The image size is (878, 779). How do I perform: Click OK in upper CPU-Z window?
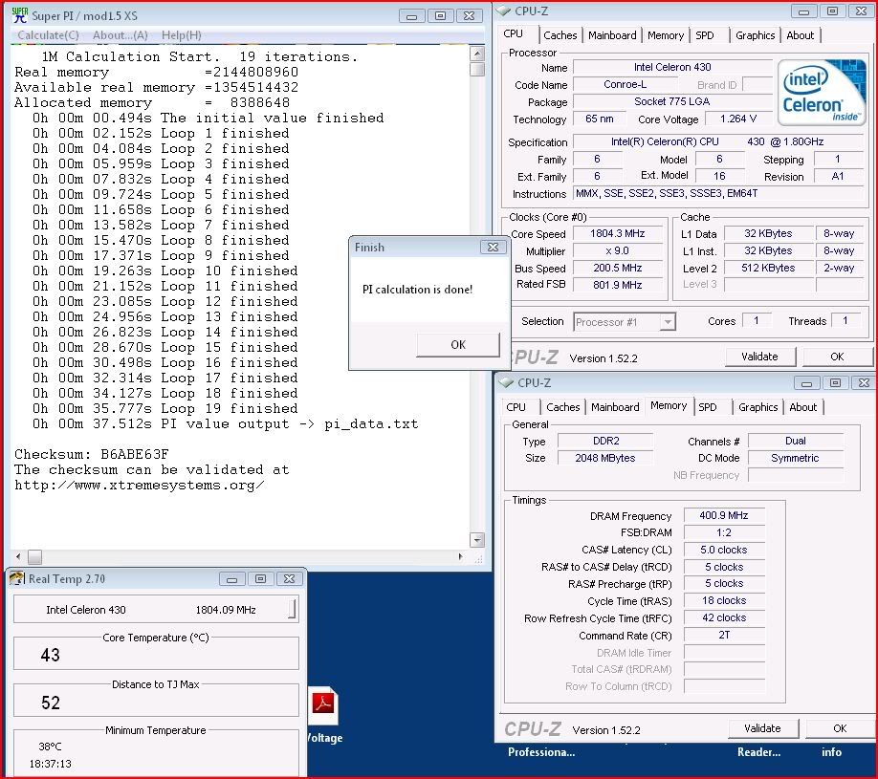837,357
